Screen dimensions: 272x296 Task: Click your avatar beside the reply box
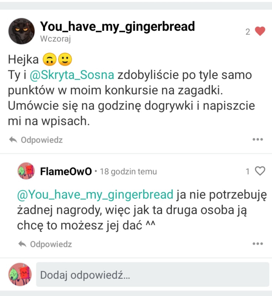20,274
